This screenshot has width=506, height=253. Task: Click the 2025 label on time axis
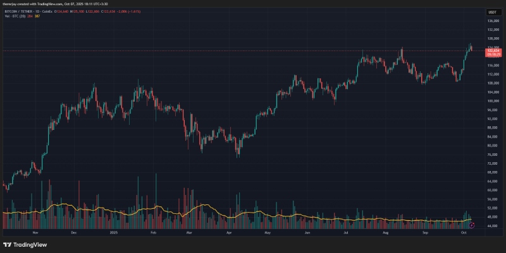[x=114, y=233]
